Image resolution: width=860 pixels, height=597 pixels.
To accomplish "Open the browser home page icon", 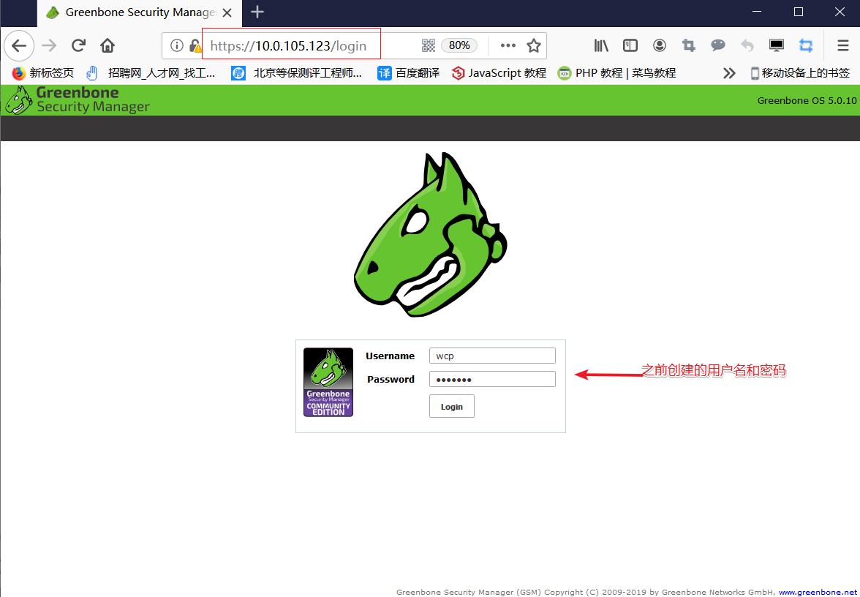I will (x=107, y=45).
